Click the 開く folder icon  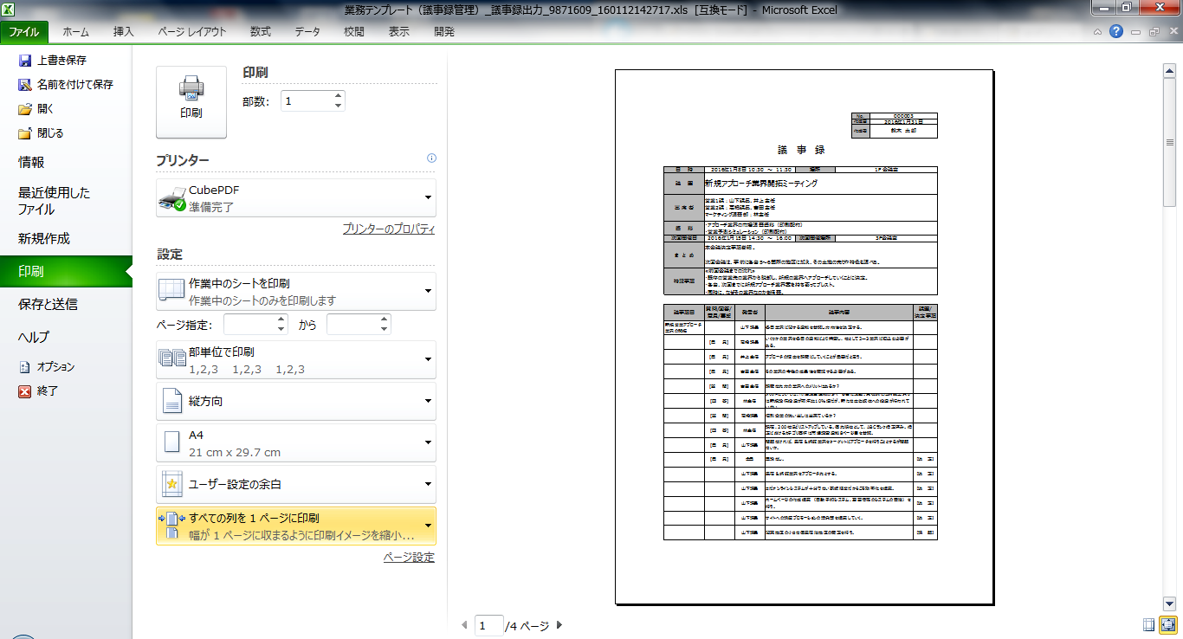25,109
